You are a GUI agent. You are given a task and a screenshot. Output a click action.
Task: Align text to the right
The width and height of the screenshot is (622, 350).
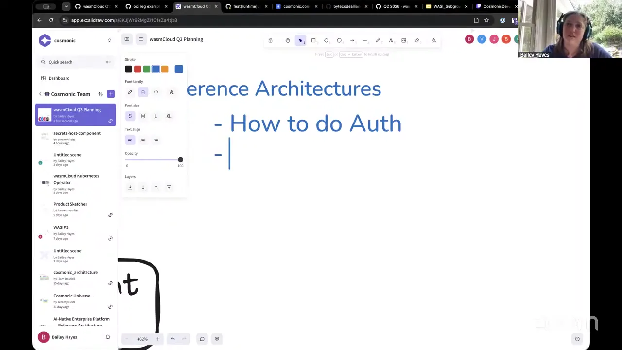(x=156, y=140)
